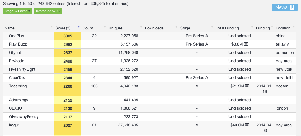
Task: Open Play Buzz funding details icon
Action: click(x=246, y=44)
